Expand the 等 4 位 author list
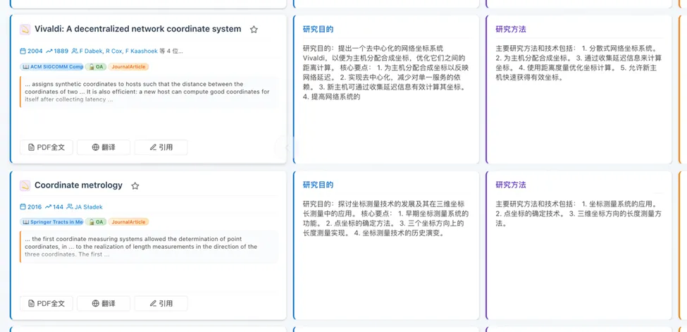 (x=171, y=51)
